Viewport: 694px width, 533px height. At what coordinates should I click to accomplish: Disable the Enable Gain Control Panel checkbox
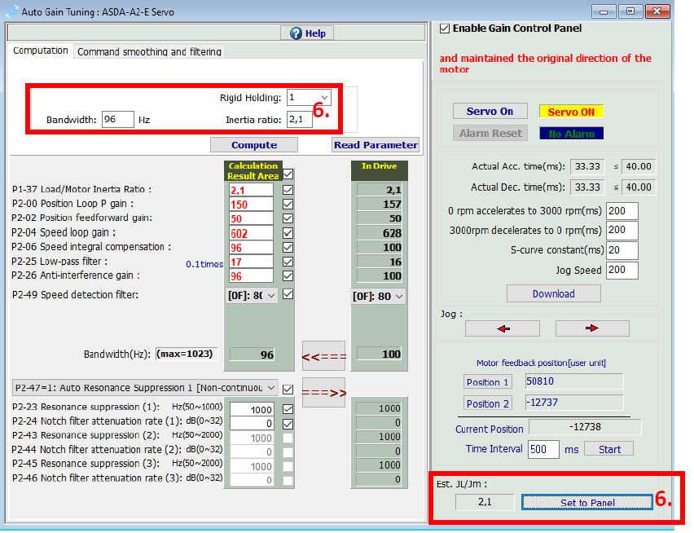click(x=445, y=29)
